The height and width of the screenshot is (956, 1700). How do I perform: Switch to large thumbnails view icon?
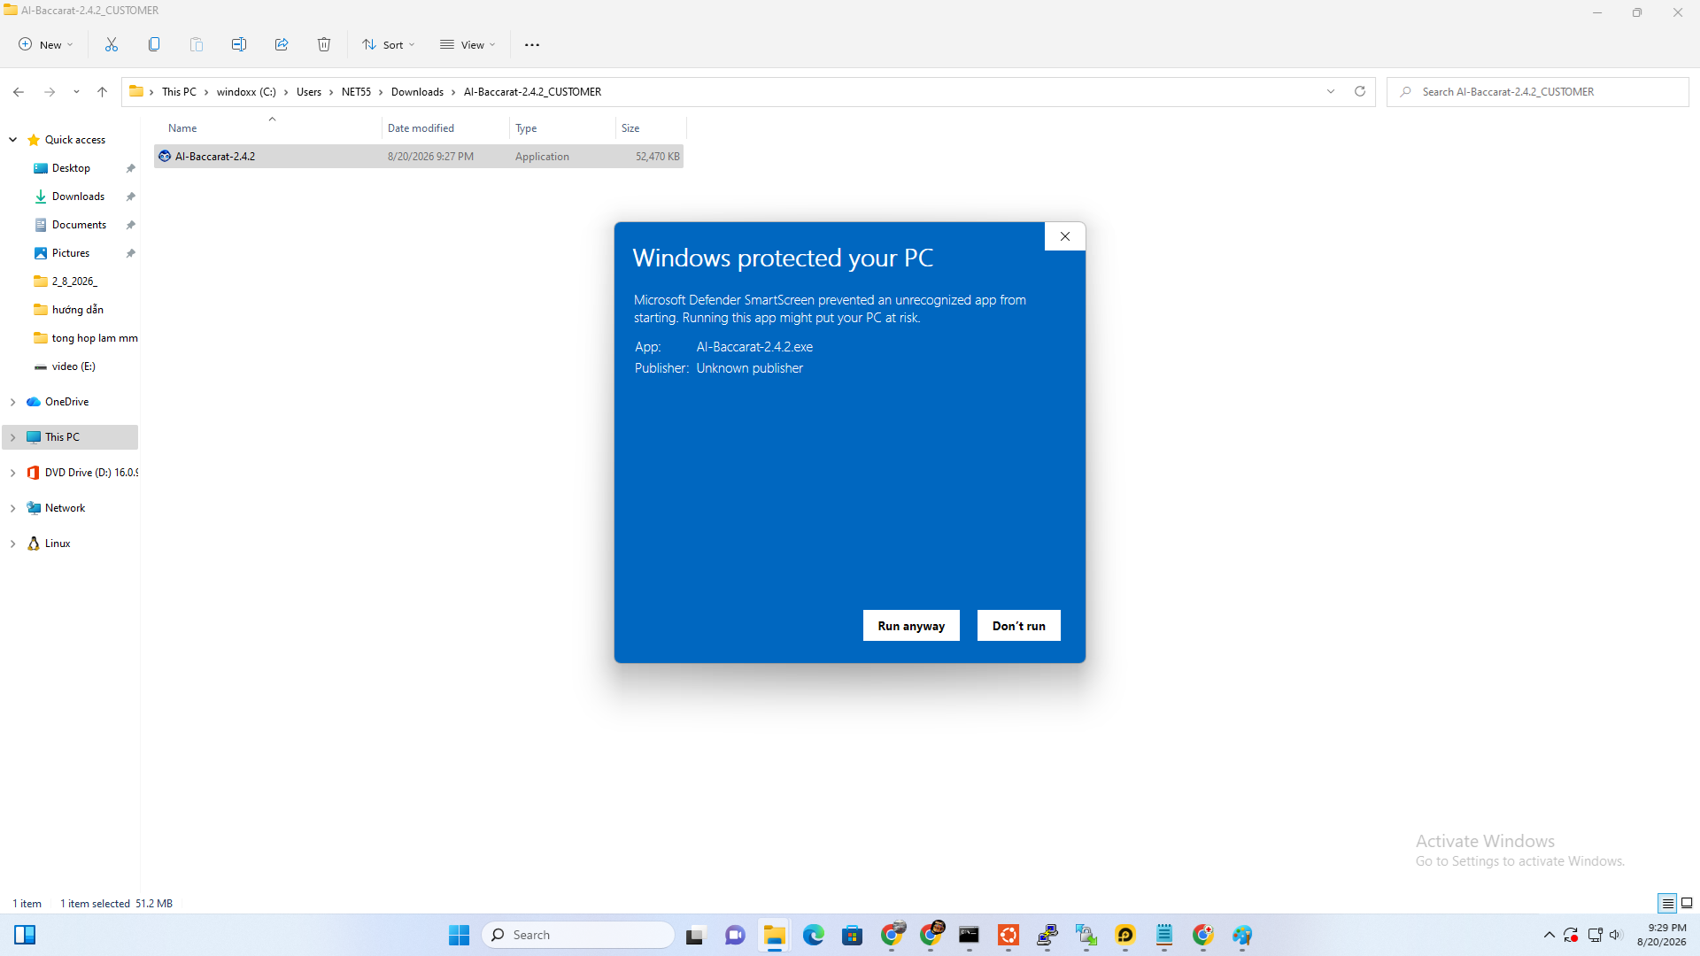1687,903
